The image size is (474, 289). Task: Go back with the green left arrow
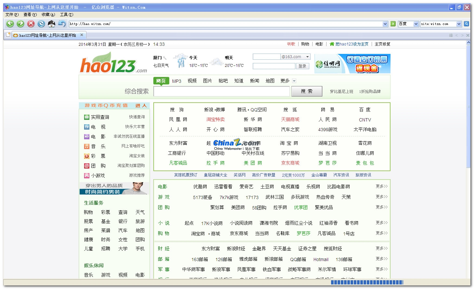click(x=10, y=23)
